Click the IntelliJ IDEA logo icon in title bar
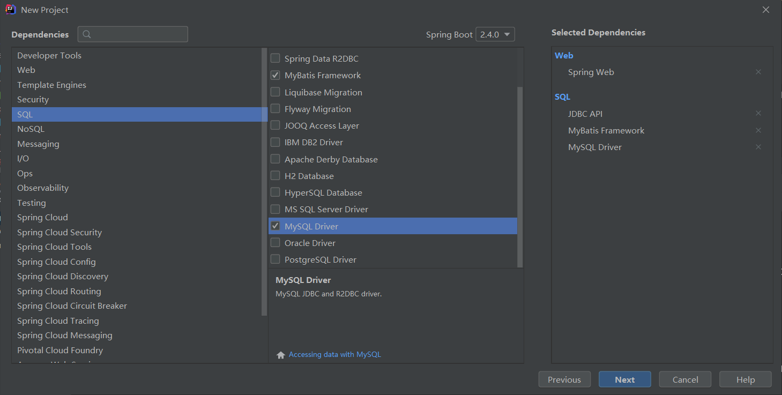This screenshot has width=782, height=395. click(x=10, y=10)
